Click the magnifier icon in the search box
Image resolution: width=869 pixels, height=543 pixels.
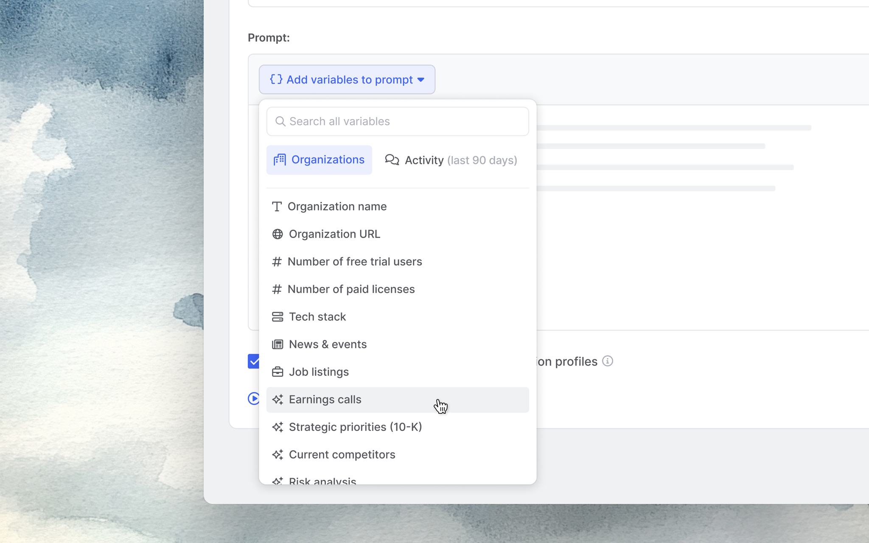280,122
